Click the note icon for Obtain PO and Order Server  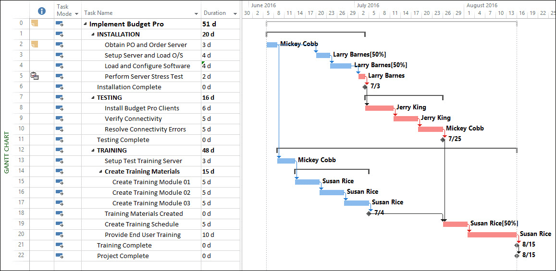[x=35, y=45]
